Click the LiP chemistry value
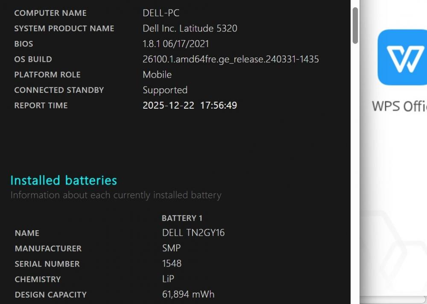 pyautogui.click(x=168, y=279)
